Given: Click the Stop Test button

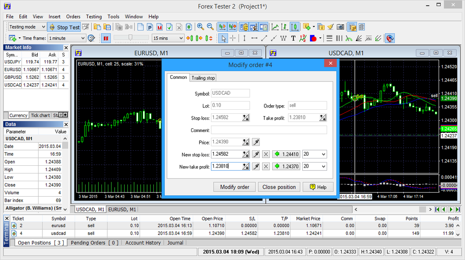Looking at the screenshot, I should (64, 27).
